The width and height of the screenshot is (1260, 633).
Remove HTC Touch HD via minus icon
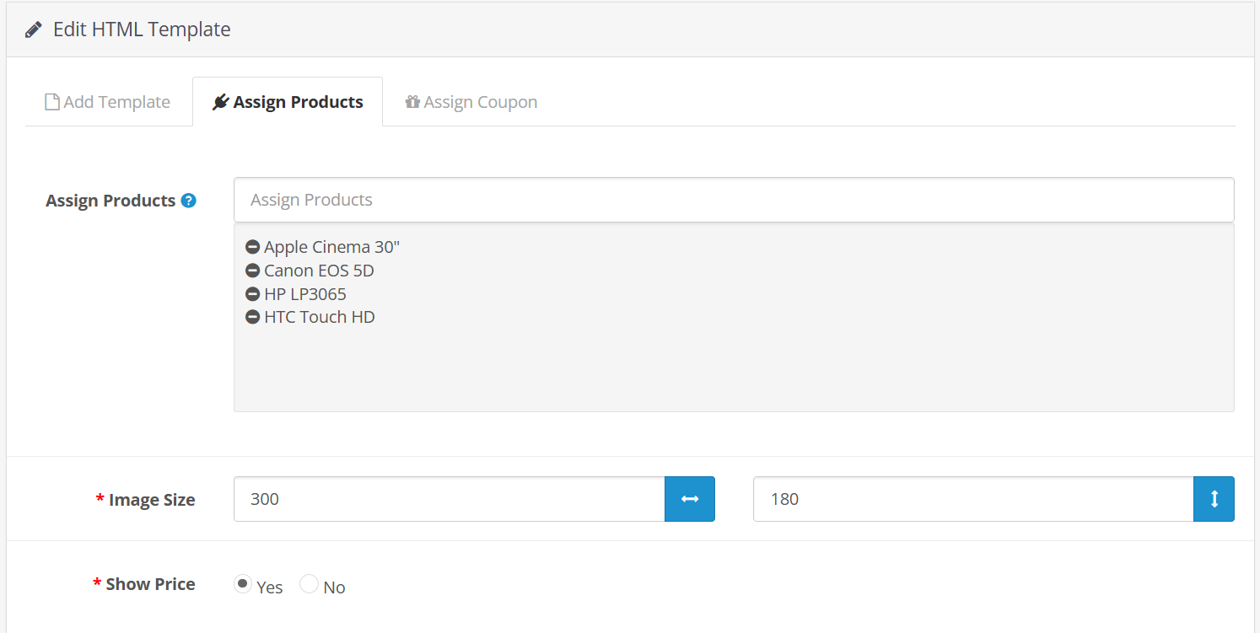[x=252, y=317]
